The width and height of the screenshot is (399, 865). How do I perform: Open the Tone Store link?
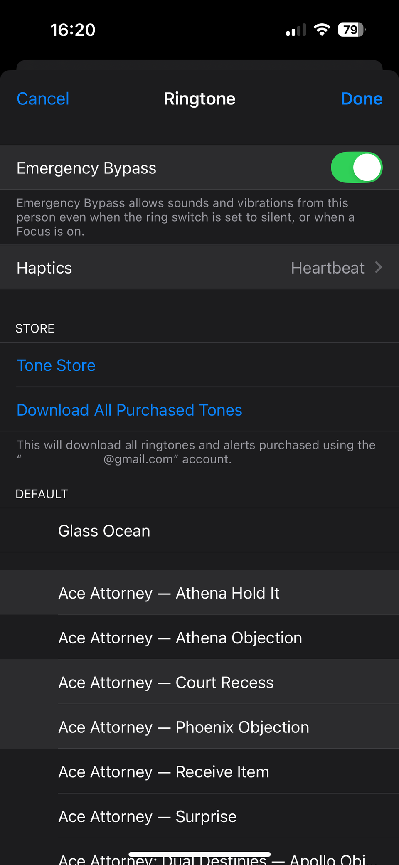click(x=56, y=365)
